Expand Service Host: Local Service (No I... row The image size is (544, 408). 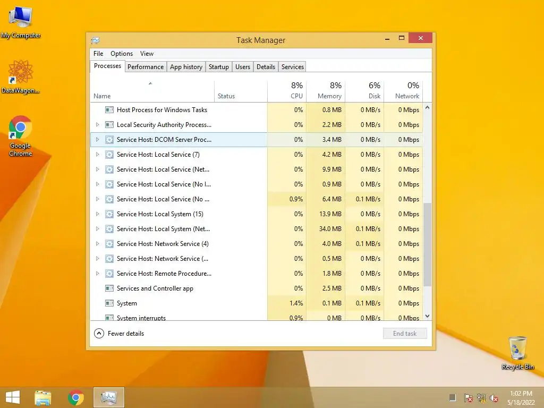click(98, 184)
